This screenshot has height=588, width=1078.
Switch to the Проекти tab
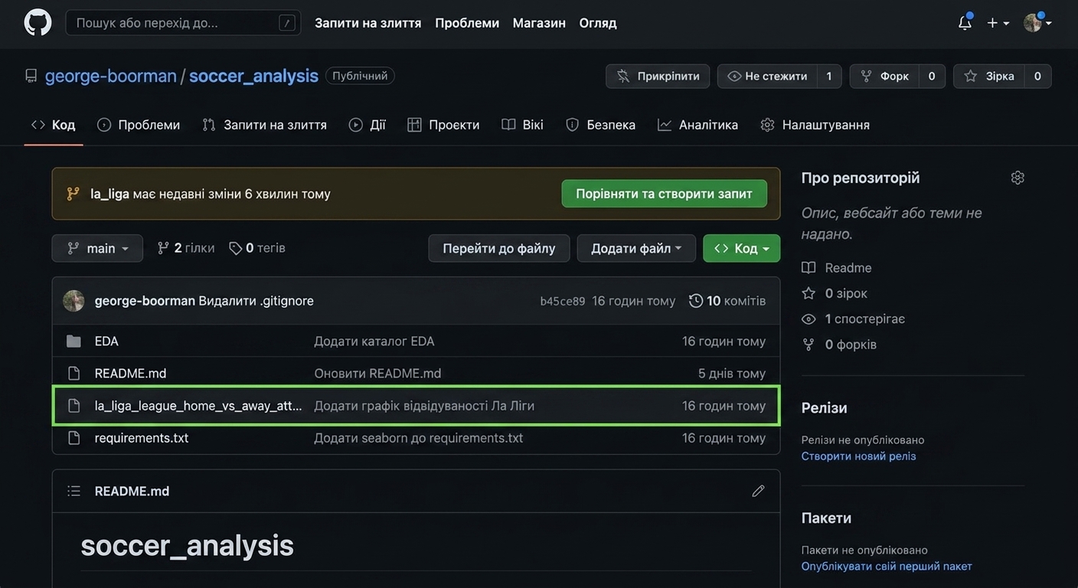pos(443,125)
